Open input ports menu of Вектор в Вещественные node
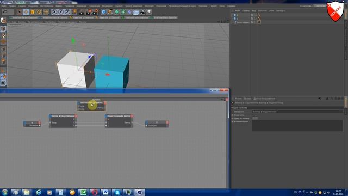The image size is (348, 196). tap(50, 116)
